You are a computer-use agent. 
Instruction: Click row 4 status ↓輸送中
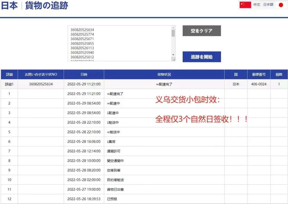coord(113,122)
